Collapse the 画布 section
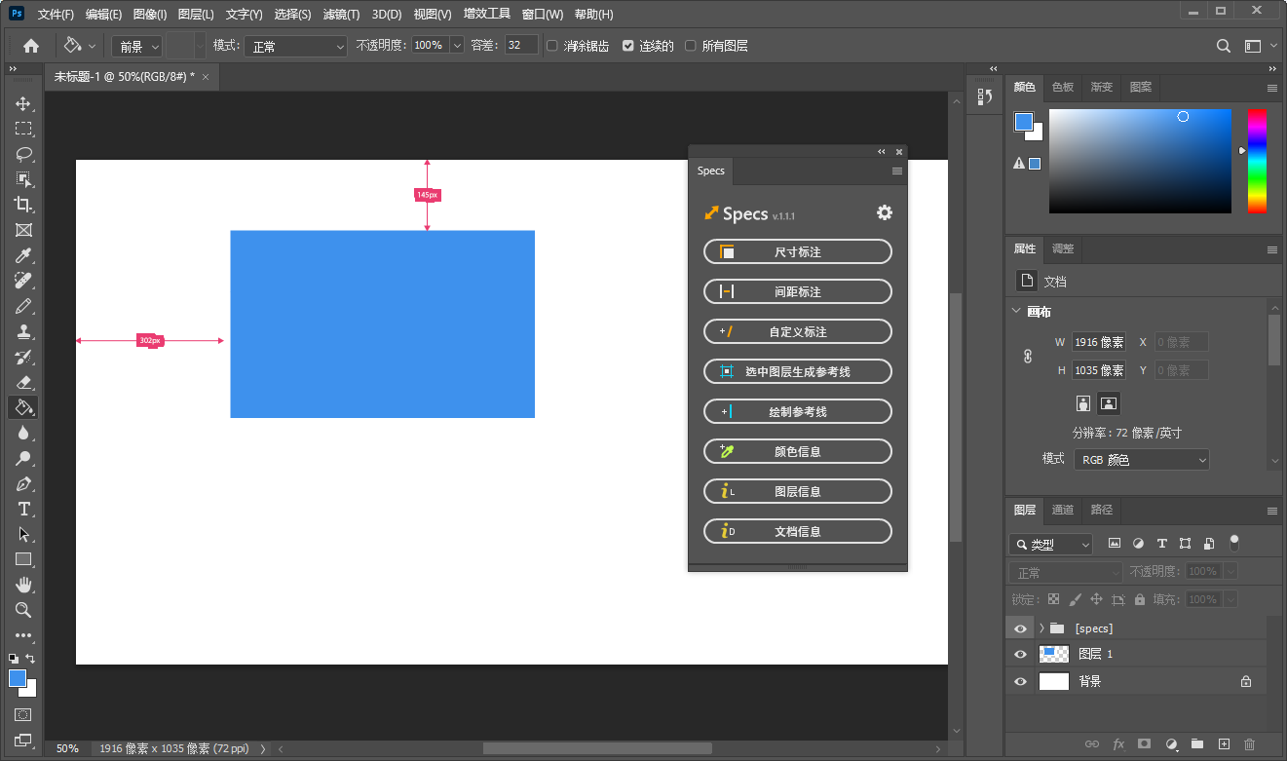 [1016, 312]
